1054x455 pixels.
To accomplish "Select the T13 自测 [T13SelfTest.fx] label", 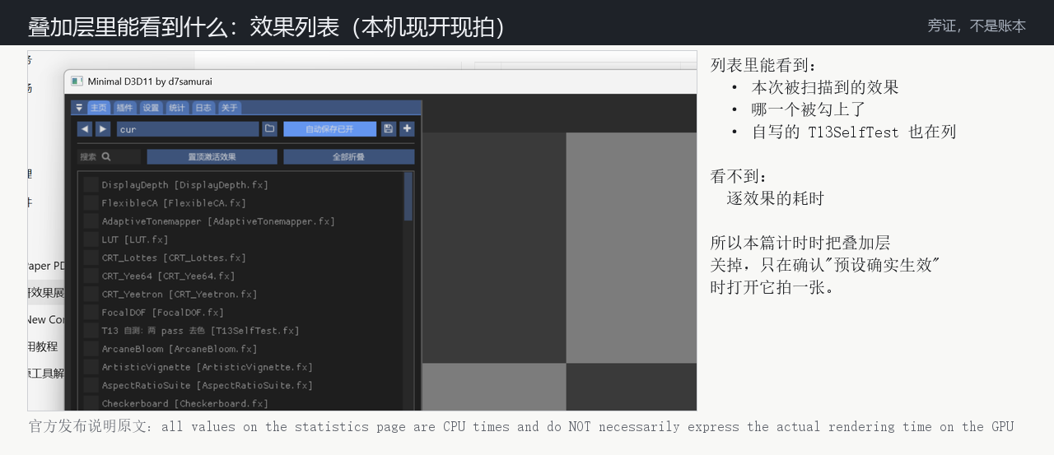I will click(x=201, y=331).
